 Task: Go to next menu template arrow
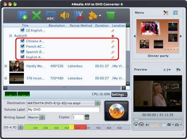click(181, 36)
